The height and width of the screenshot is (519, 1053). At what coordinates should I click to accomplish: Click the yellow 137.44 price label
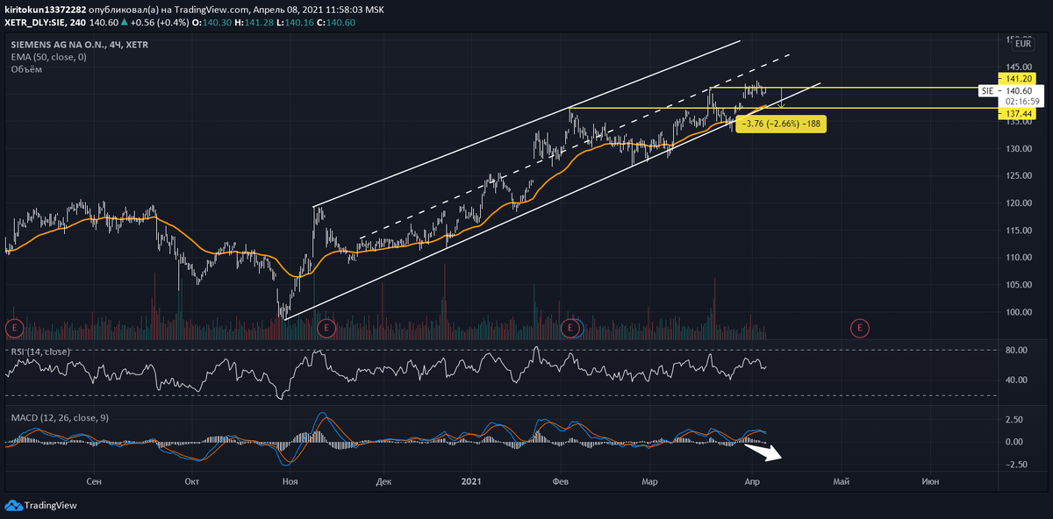pyautogui.click(x=1016, y=114)
